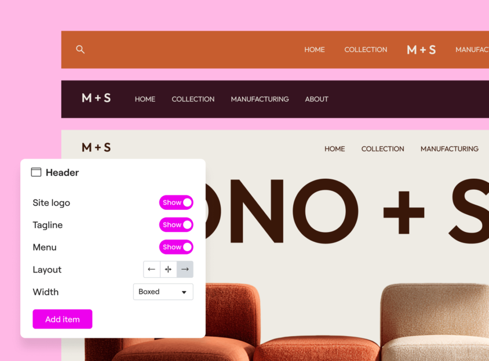Viewport: 489px width, 361px height.
Task: Click the dropdown arrow beside Boxed
Action: (x=184, y=292)
